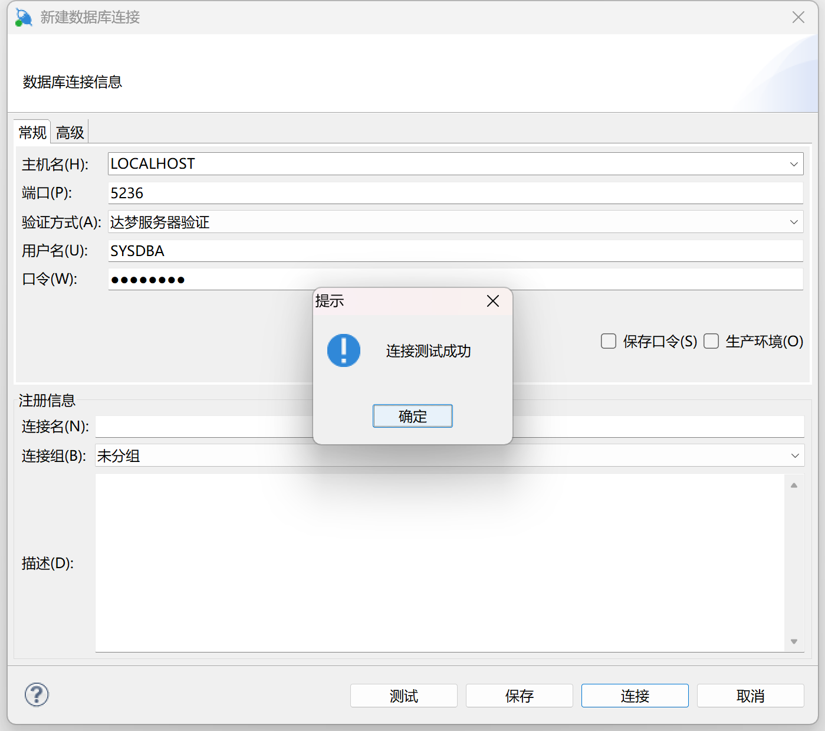Click the 取消 button
Image resolution: width=825 pixels, height=731 pixels.
pyautogui.click(x=751, y=696)
